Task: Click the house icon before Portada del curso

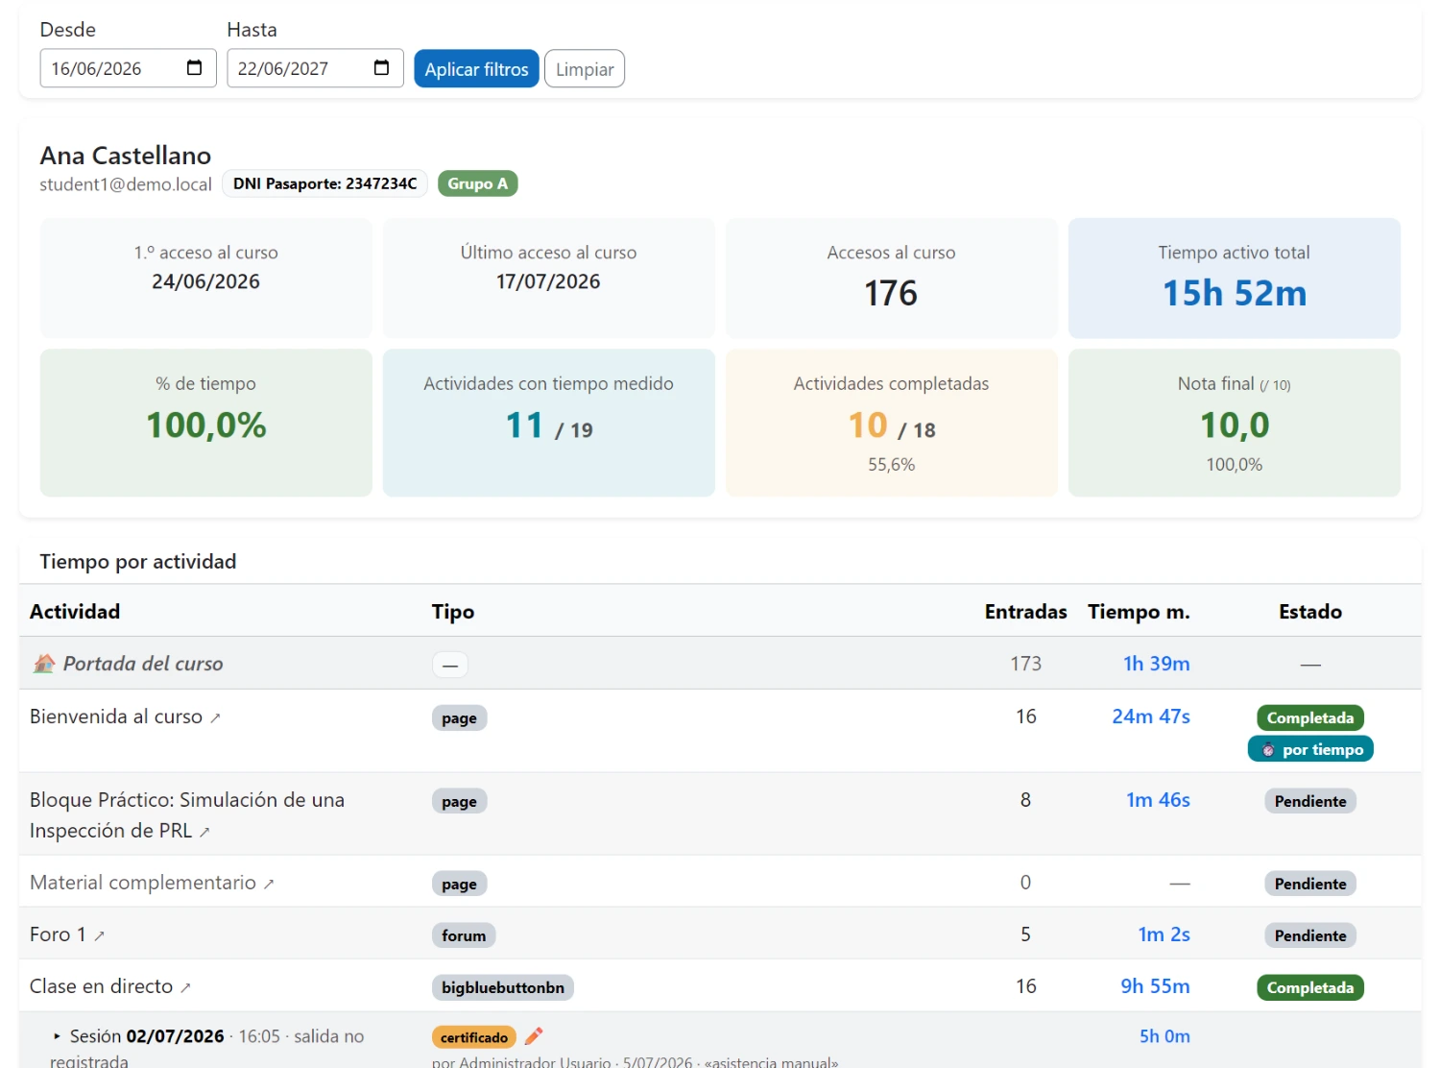Action: (43, 664)
